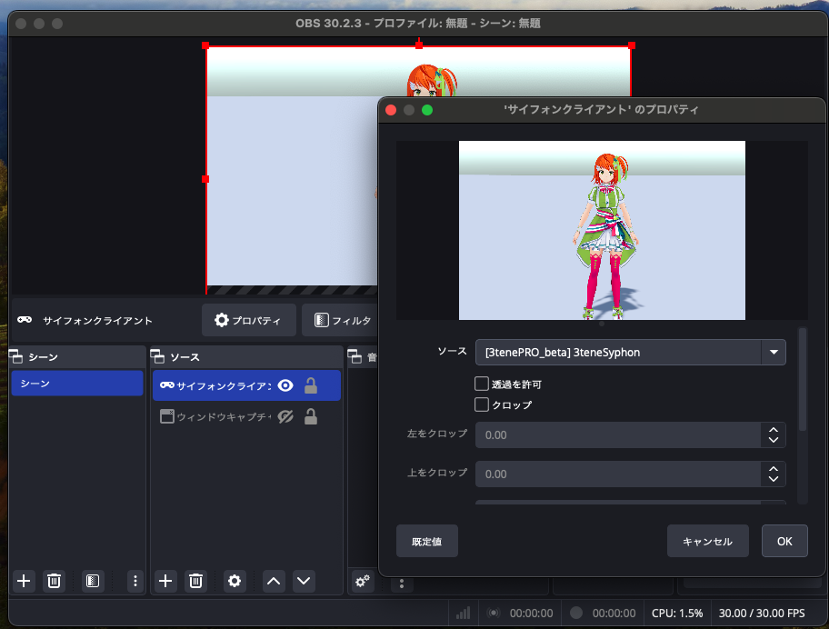Click green zoom button of properties dialog

click(427, 110)
